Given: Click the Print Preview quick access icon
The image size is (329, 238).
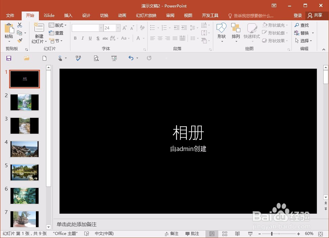Looking at the screenshot, I should (x=96, y=58).
